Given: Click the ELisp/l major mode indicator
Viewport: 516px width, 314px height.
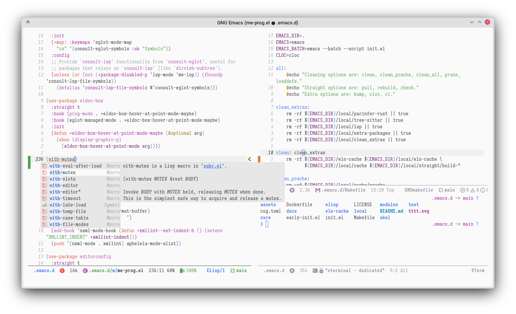Looking at the screenshot, I should [216, 270].
